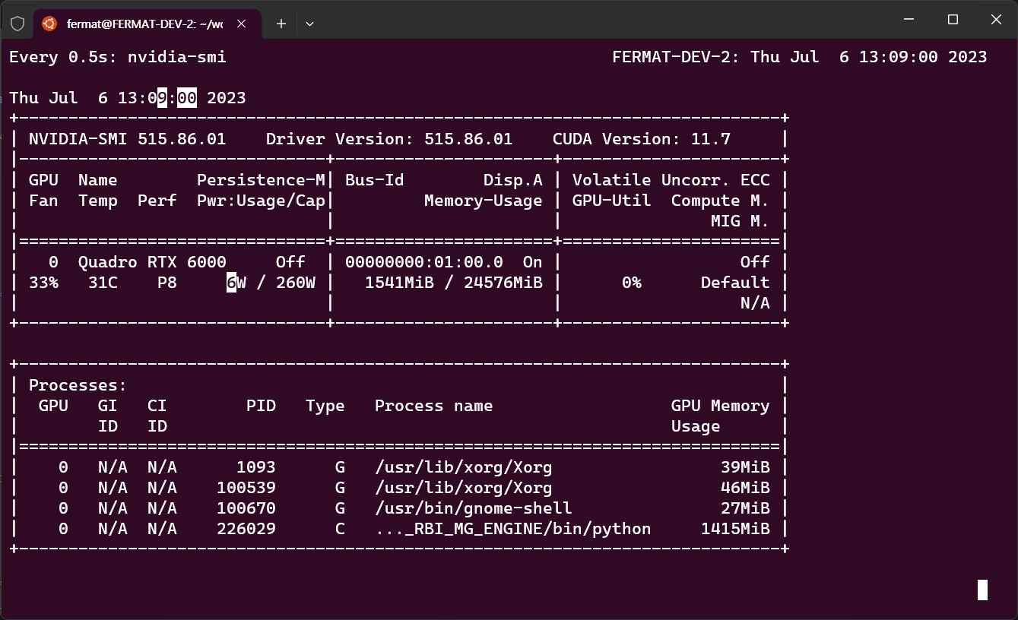Close the fermat@FERMAT-DEV-2 tab
Viewport: 1018px width, 620px height.
coord(241,24)
